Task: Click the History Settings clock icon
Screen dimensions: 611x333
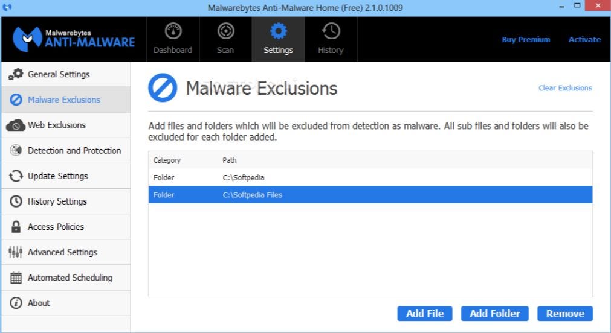Action: (x=16, y=201)
